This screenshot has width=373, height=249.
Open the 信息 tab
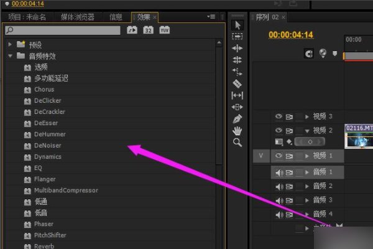116,16
